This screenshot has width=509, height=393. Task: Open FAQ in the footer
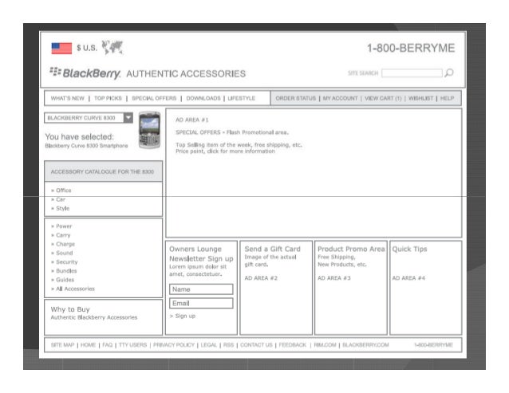click(107, 345)
